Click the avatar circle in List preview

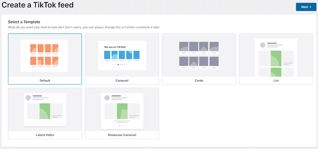[263, 45]
